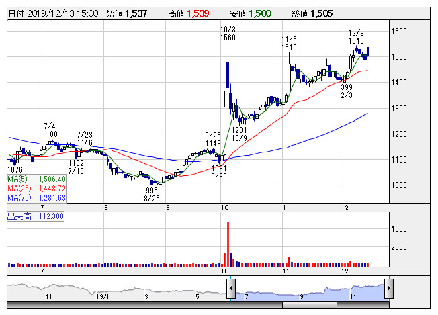
Task: Click the 始値 1,537 opening price in header
Action: (x=126, y=13)
